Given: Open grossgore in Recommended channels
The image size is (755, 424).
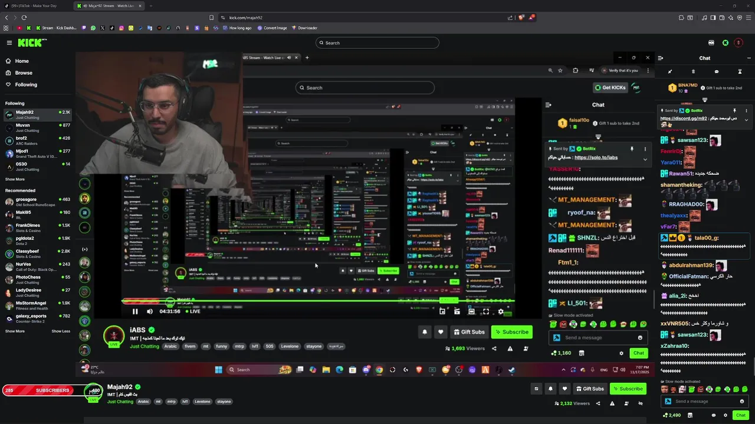Looking at the screenshot, I should pyautogui.click(x=38, y=202).
